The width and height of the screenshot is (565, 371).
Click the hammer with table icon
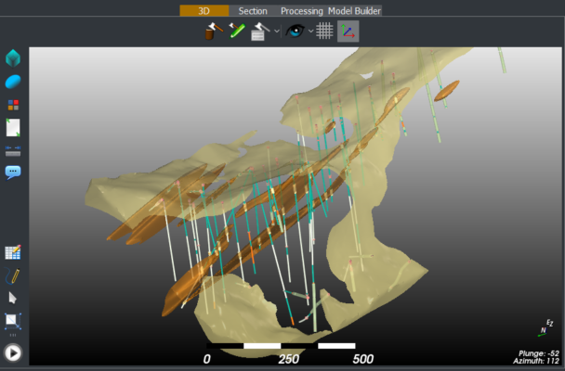[260, 32]
